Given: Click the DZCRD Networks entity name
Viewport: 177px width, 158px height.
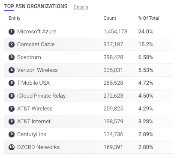Looking at the screenshot, I should 38,147.
